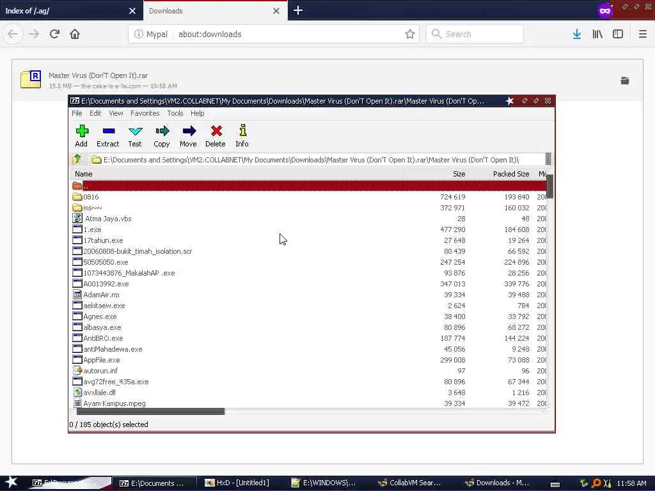Screen dimensions: 655x491
Task: Click the vertical scrollbar thumb in file list
Action: (x=549, y=187)
